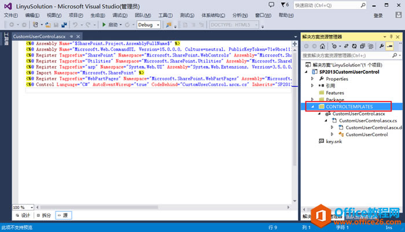Switch to 源 source view
405x232 pixels.
63,215
